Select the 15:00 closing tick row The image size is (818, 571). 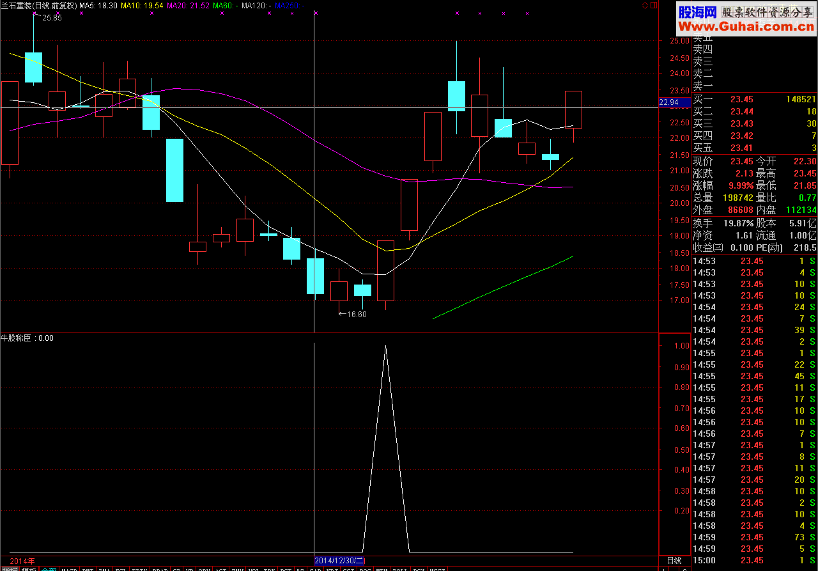click(x=755, y=560)
